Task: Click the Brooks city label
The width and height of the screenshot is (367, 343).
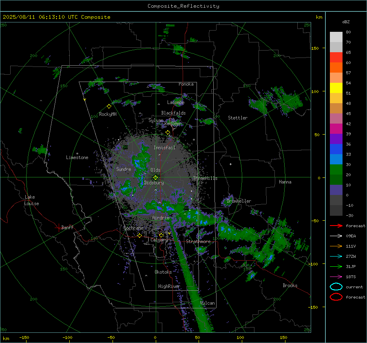Action: click(x=290, y=285)
